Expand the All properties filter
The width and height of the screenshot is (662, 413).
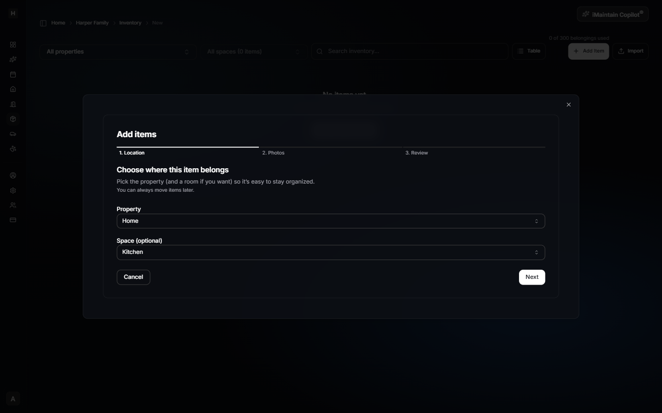pyautogui.click(x=117, y=51)
